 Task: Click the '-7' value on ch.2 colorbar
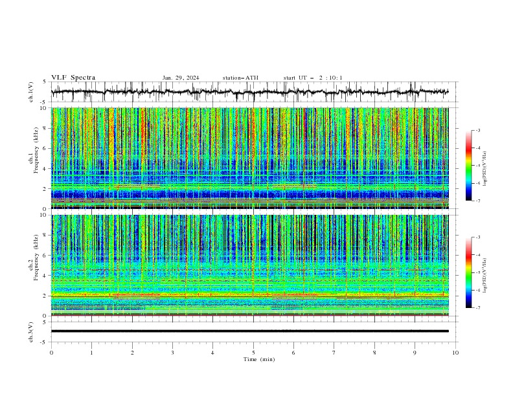click(x=477, y=307)
